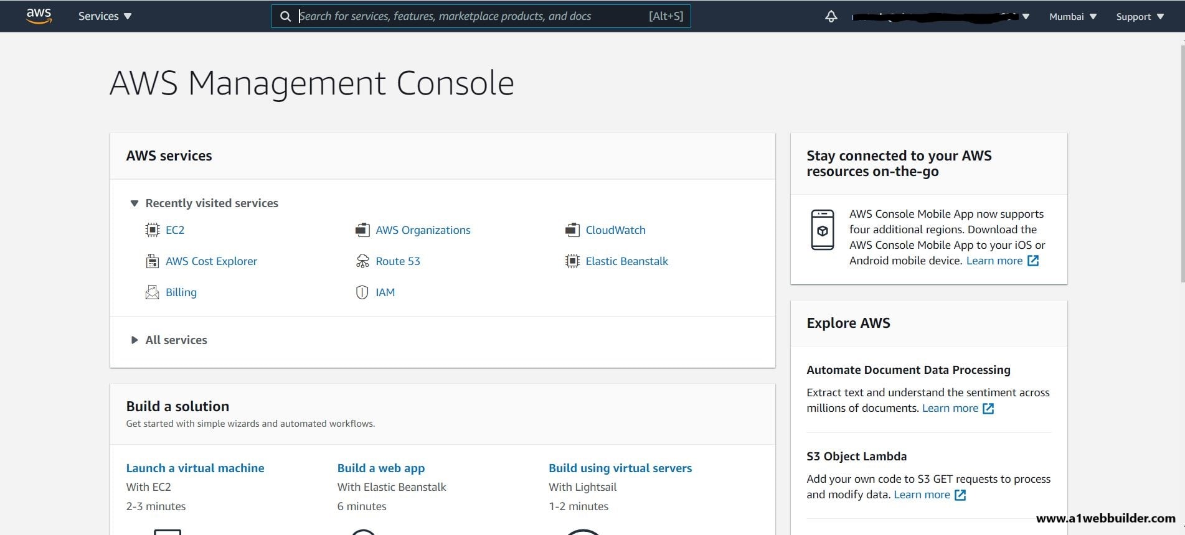Open the Services dropdown menu
The height and width of the screenshot is (535, 1185).
(x=105, y=16)
